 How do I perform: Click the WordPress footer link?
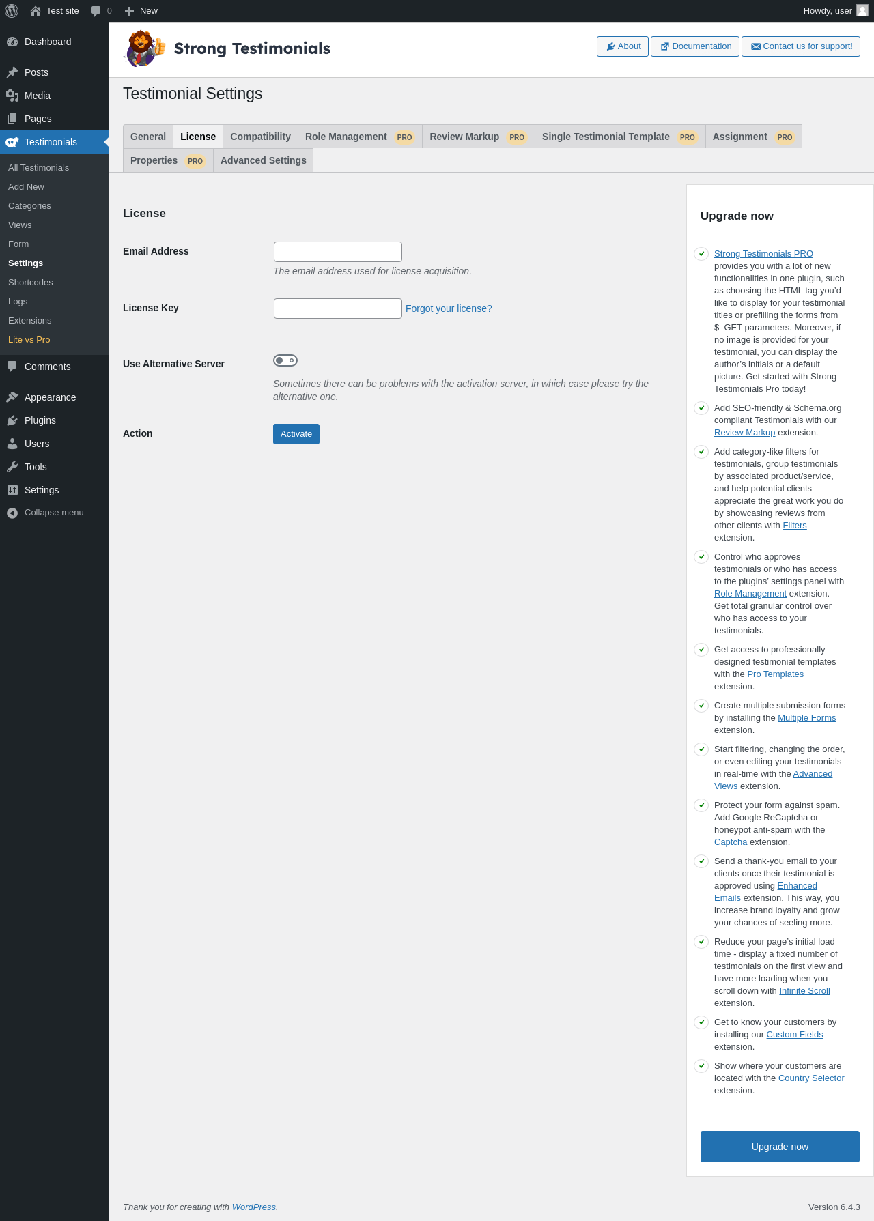(x=254, y=1207)
